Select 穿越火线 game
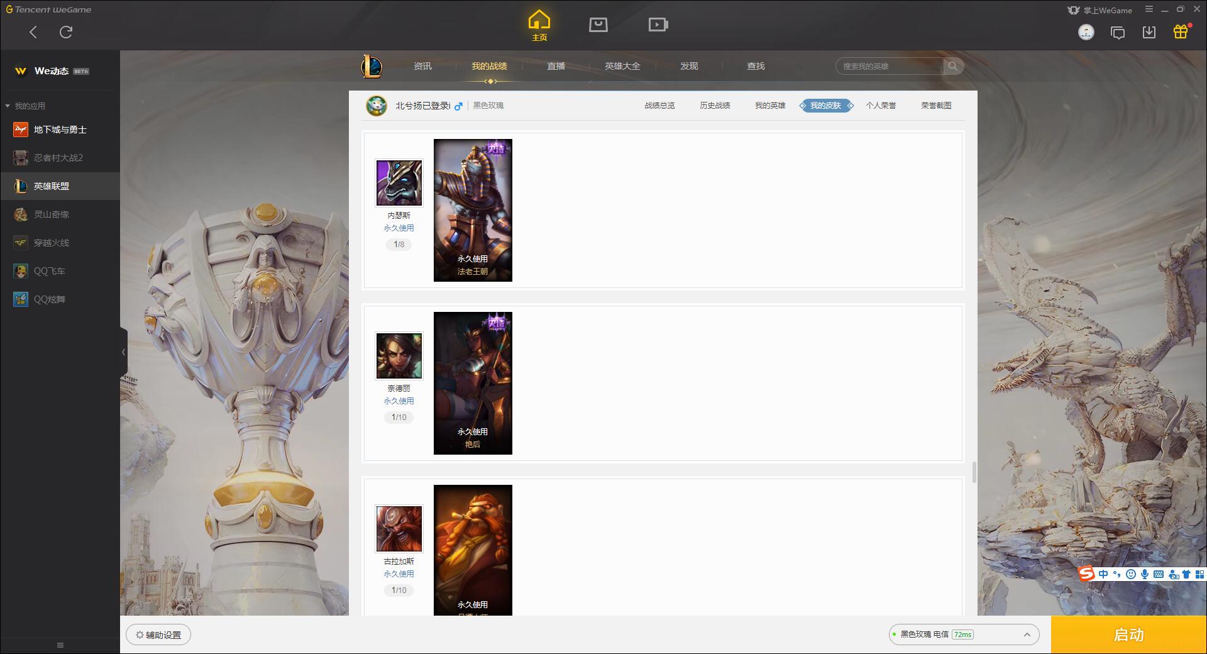Image resolution: width=1207 pixels, height=654 pixels. pyautogui.click(x=60, y=243)
